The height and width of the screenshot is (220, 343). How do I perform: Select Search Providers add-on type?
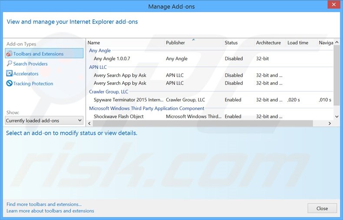[x=30, y=64]
